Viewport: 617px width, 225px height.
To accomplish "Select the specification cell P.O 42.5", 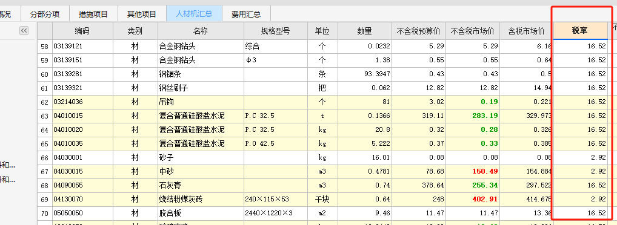I will 275,144.
